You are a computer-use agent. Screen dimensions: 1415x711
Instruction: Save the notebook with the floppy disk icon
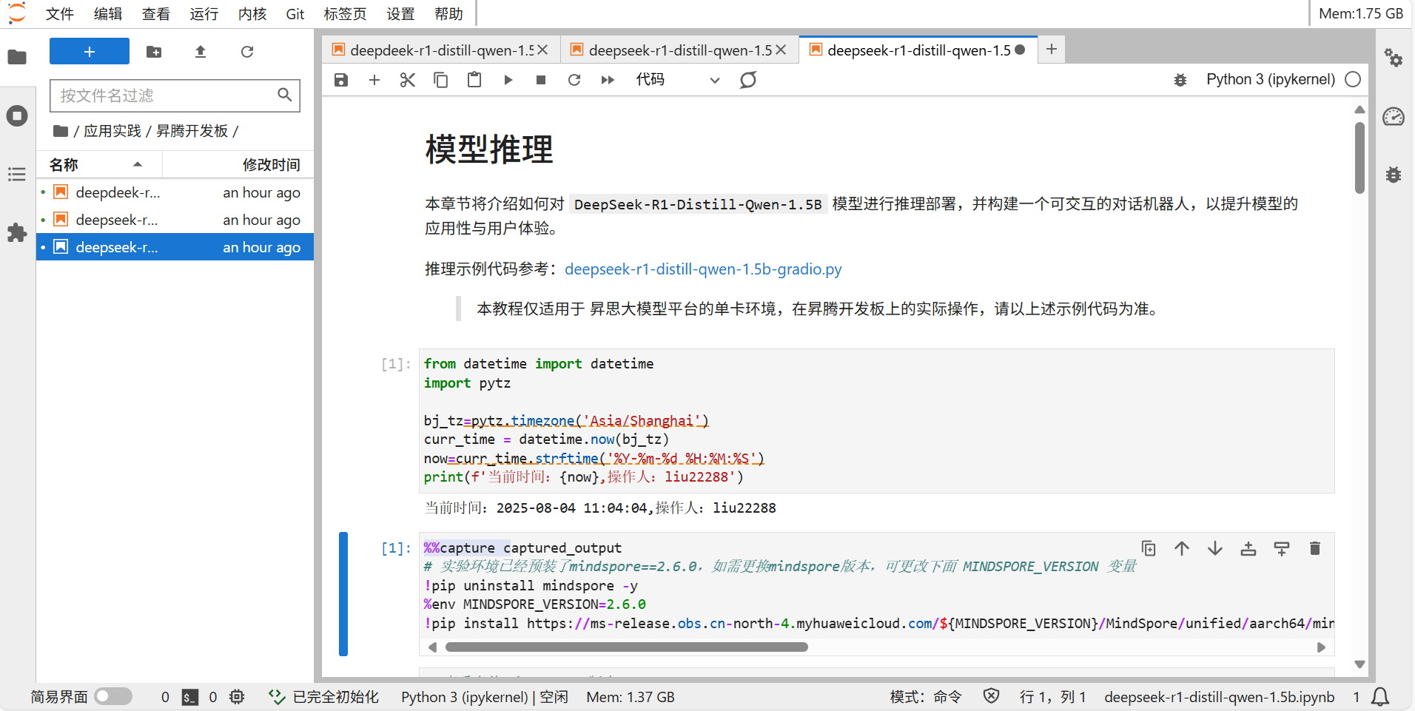(340, 80)
